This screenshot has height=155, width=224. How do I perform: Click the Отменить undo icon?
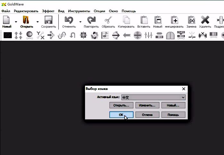pos(69,20)
